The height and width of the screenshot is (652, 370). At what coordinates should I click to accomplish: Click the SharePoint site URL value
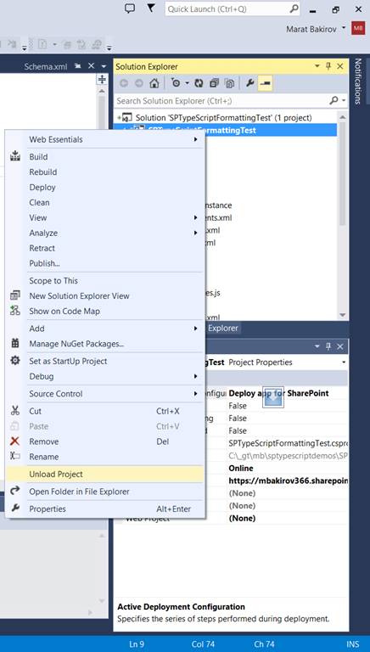(289, 481)
